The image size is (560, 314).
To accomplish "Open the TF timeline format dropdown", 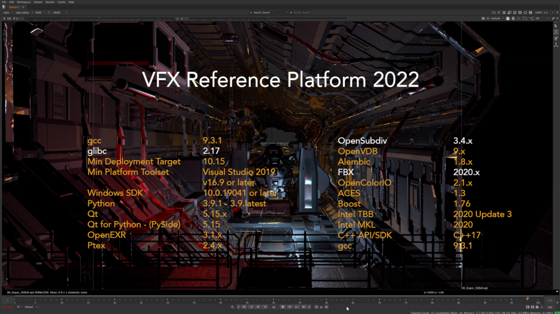I will click(19, 307).
